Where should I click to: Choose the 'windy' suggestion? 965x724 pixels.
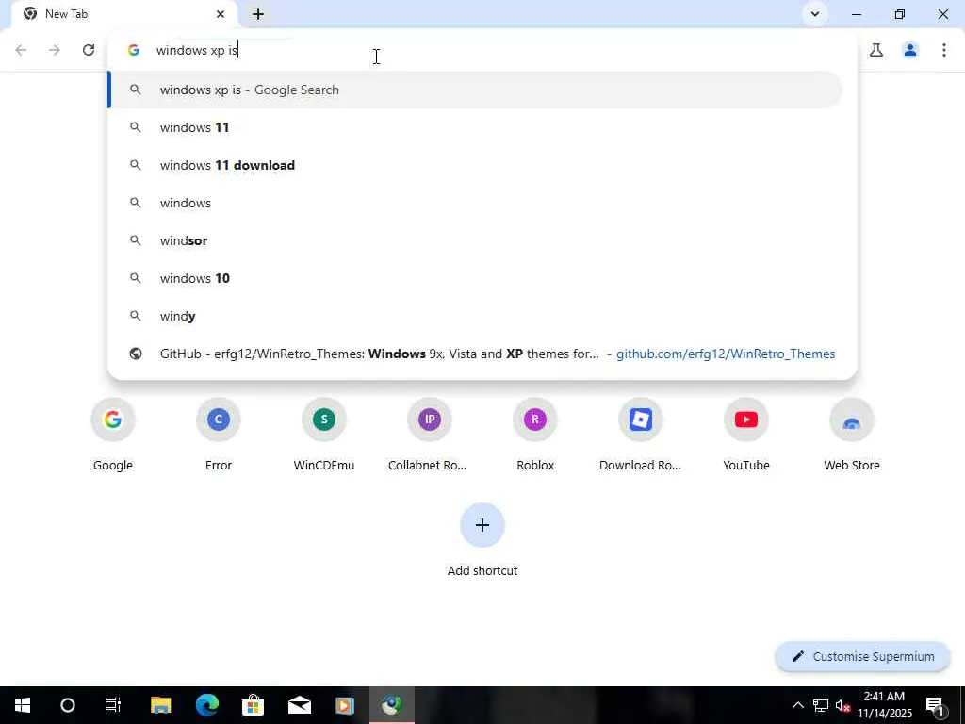(475, 316)
